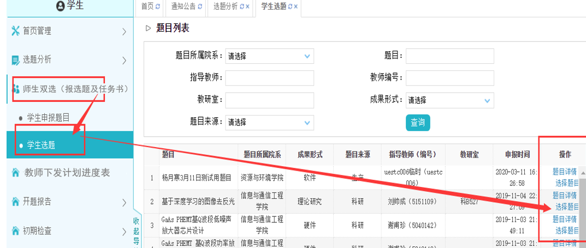This screenshot has width=586, height=248.
Task: Click 选择题目 for 基于深度学习的图像去反光
Action: (567, 207)
